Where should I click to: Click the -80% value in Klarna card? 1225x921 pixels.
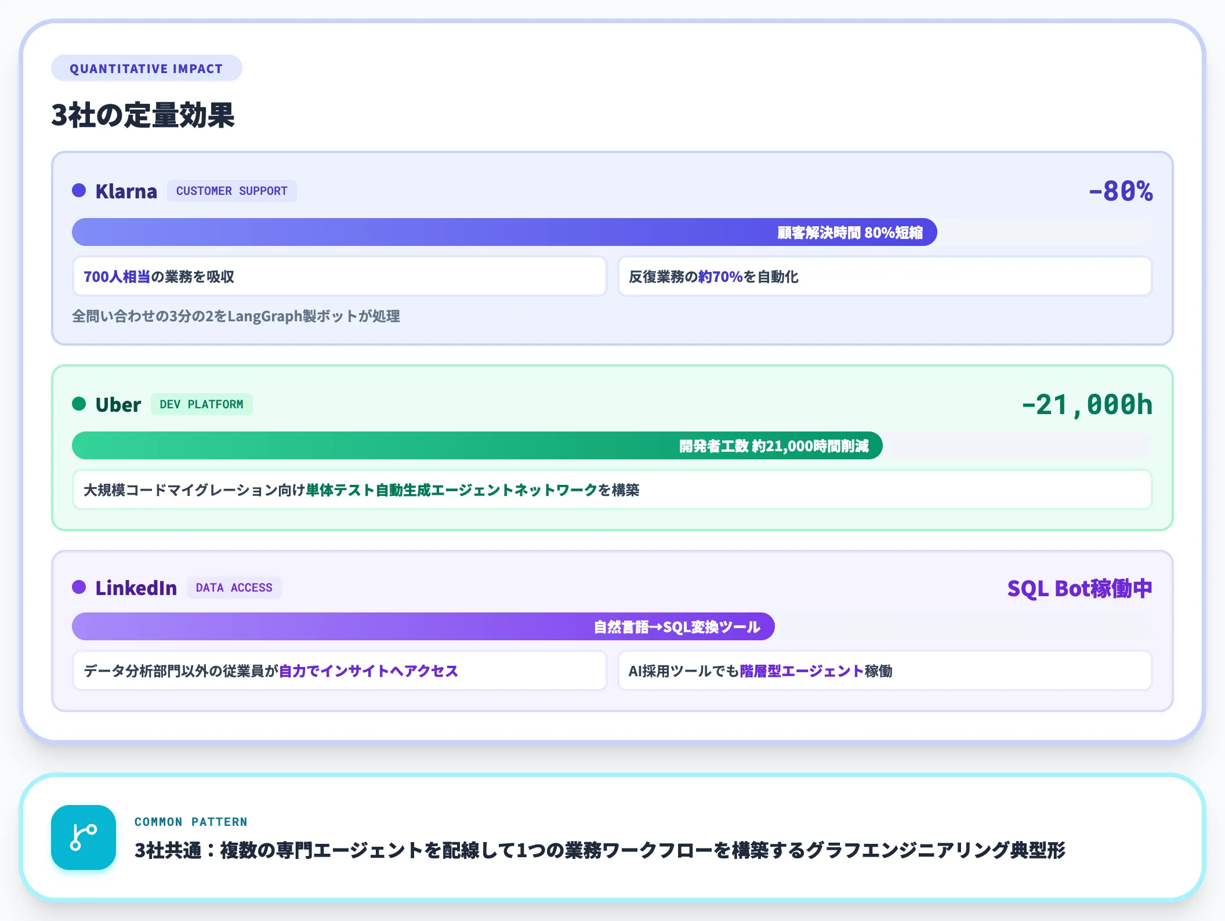pyautogui.click(x=1121, y=191)
